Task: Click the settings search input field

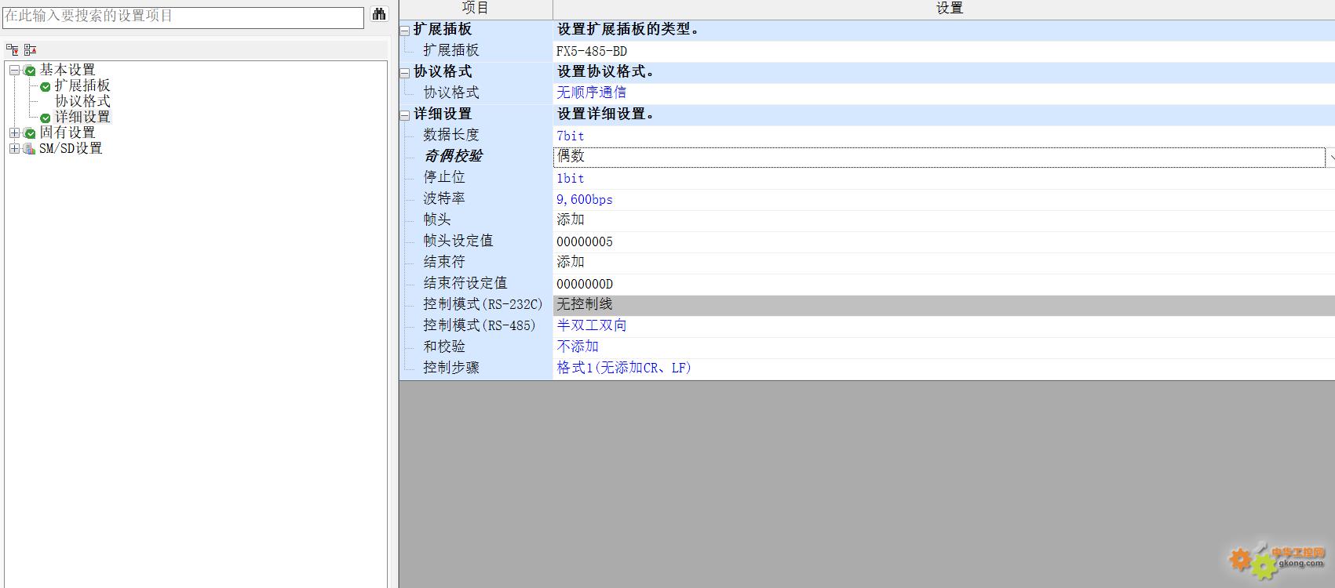Action: (x=184, y=16)
